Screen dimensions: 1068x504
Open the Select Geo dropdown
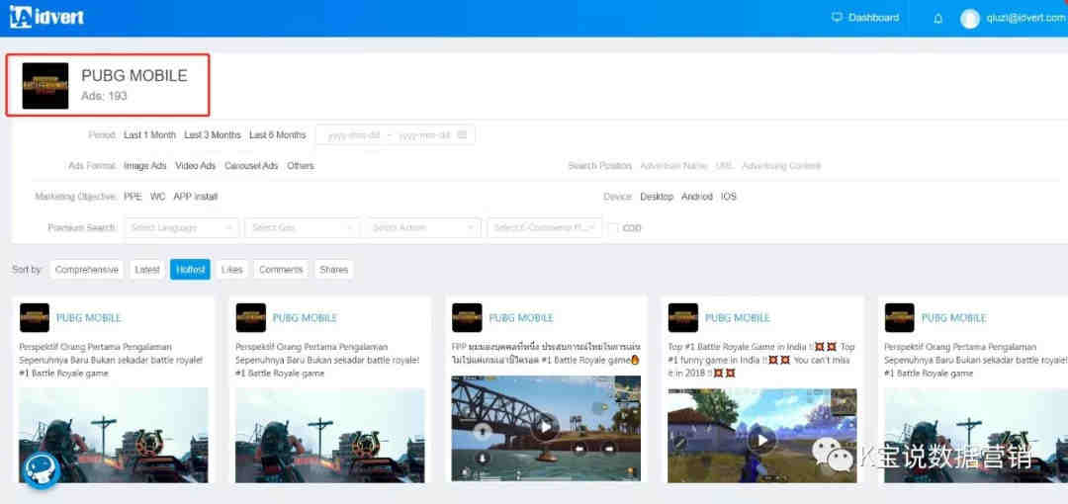(302, 227)
